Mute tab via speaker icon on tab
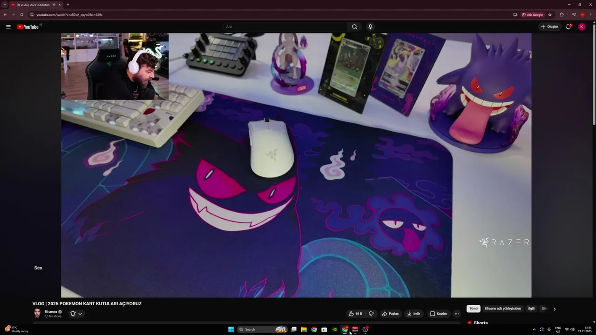This screenshot has width=596, height=335. click(54, 5)
